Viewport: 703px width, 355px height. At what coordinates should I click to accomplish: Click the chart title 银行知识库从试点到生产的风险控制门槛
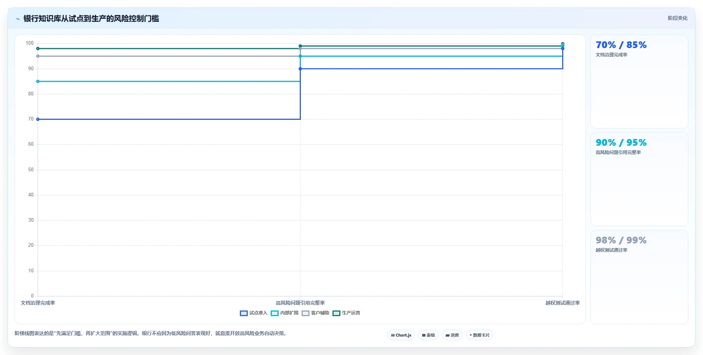[91, 19]
